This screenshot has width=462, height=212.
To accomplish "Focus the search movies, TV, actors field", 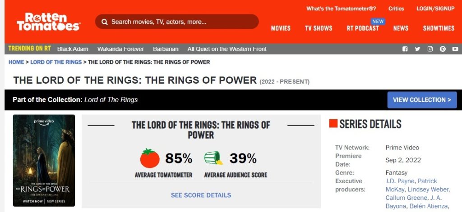I will (177, 22).
